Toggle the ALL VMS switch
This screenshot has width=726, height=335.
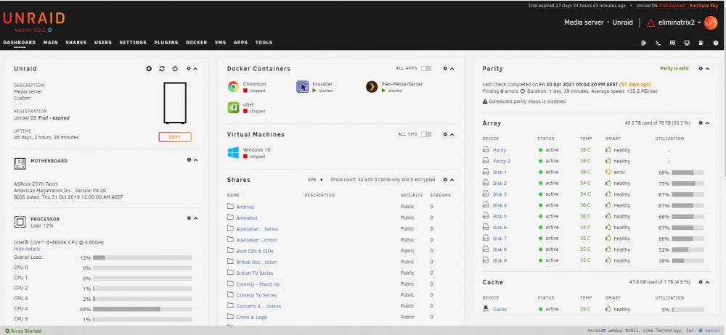click(426, 134)
